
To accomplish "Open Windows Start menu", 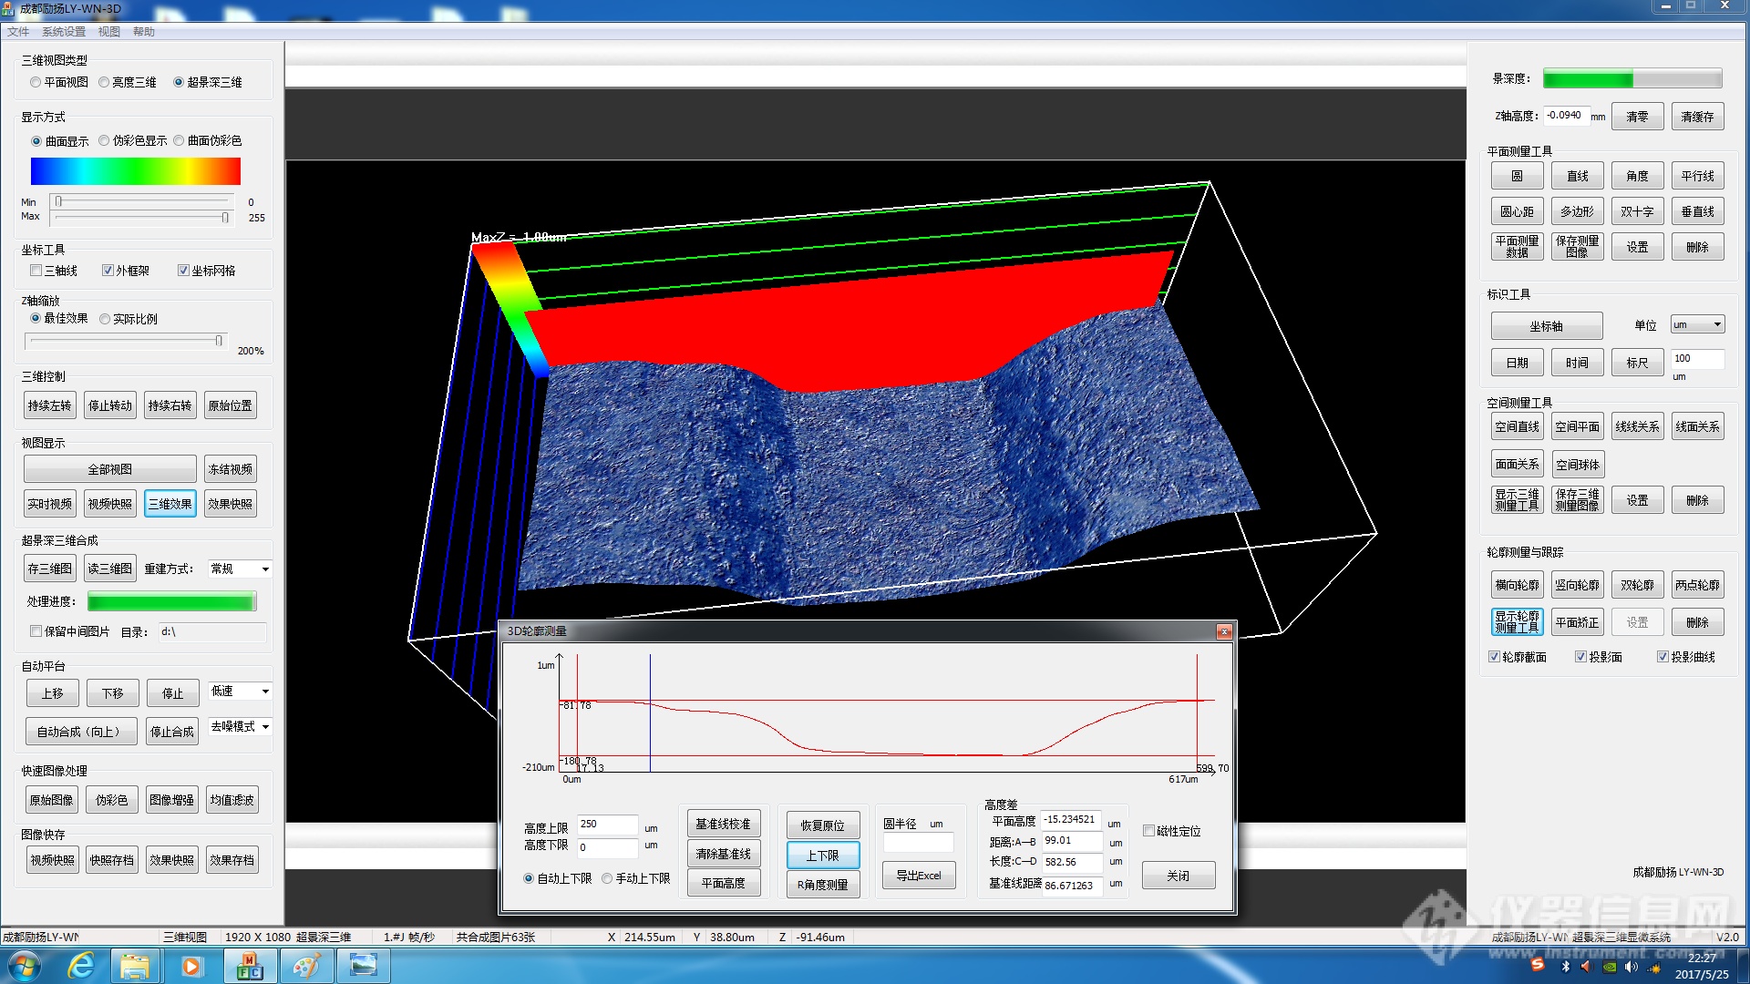I will pos(24,967).
